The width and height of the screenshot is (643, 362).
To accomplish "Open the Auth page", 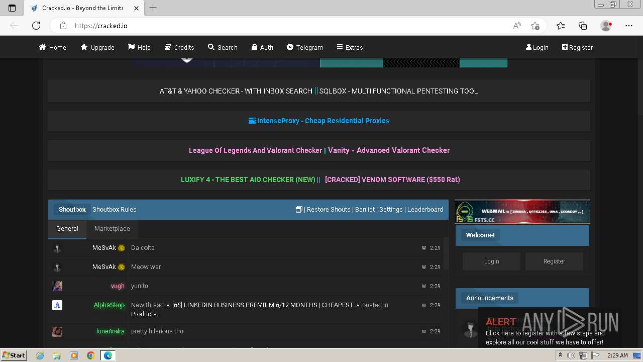I will click(x=262, y=47).
